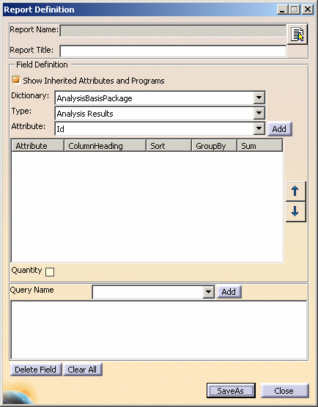Viewport: 318px width, 407px height.
Task: Add the selected attribute Id
Action: [279, 129]
